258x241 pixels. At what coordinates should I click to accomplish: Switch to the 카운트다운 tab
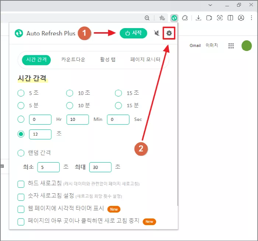coord(73,60)
